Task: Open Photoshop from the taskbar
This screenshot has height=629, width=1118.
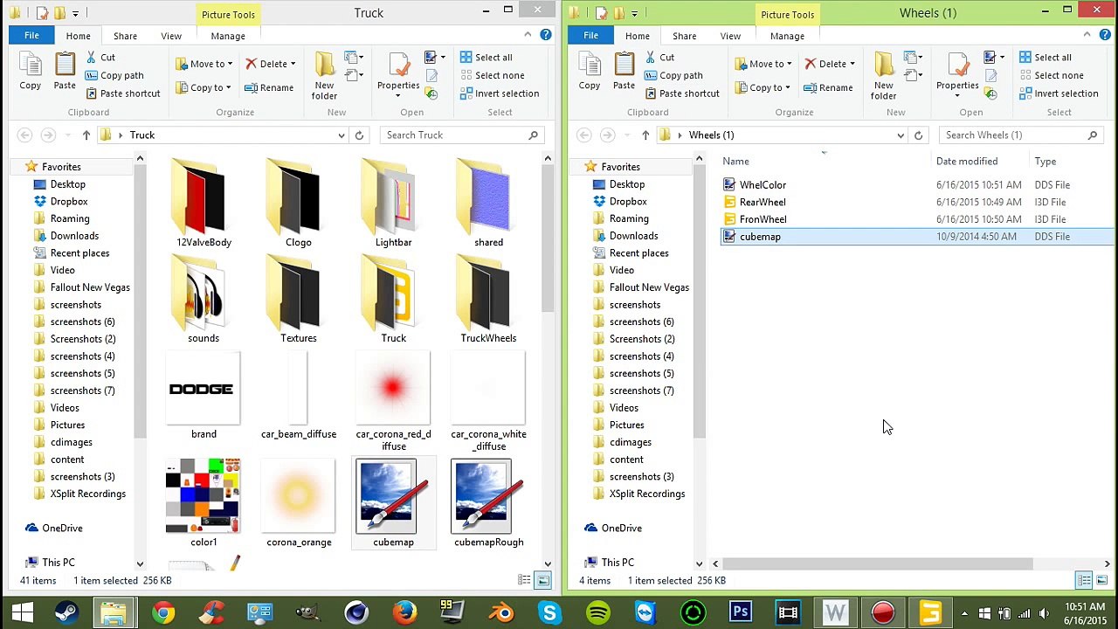Action: (x=741, y=612)
